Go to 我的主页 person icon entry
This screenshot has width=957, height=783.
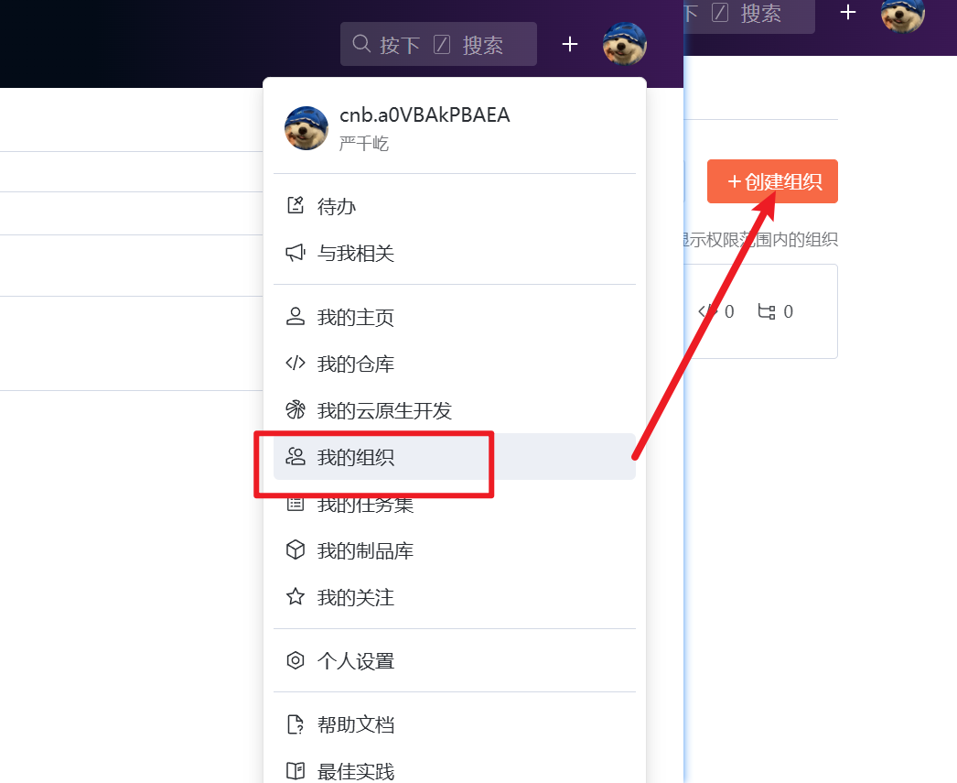coord(355,318)
